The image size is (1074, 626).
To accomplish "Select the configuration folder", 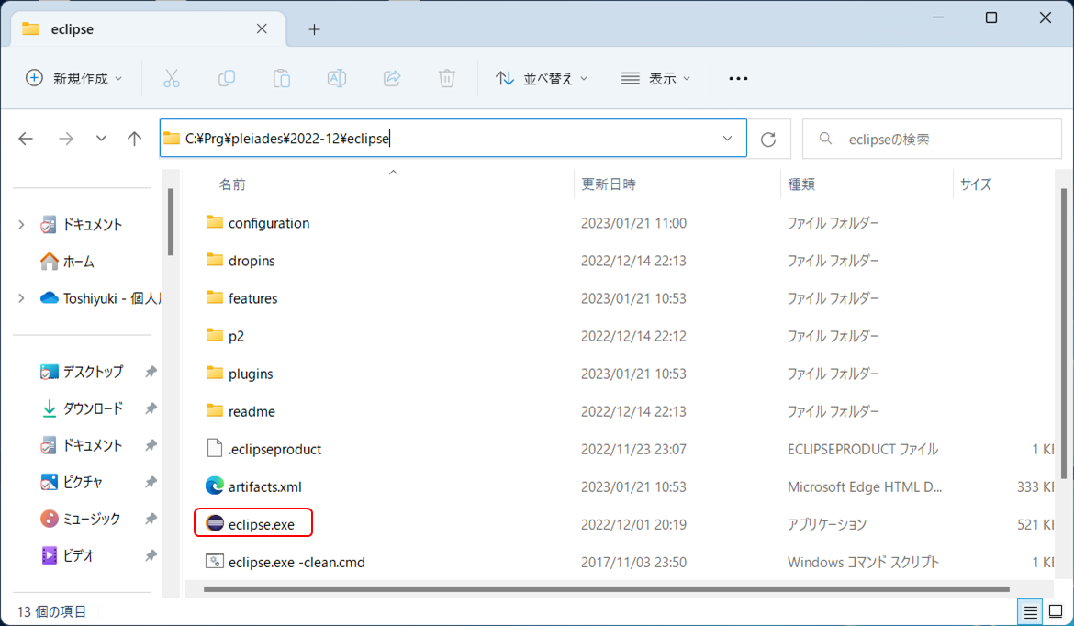I will tap(258, 223).
